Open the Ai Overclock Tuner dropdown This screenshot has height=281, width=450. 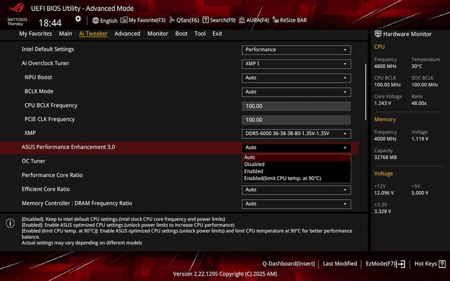pos(296,64)
